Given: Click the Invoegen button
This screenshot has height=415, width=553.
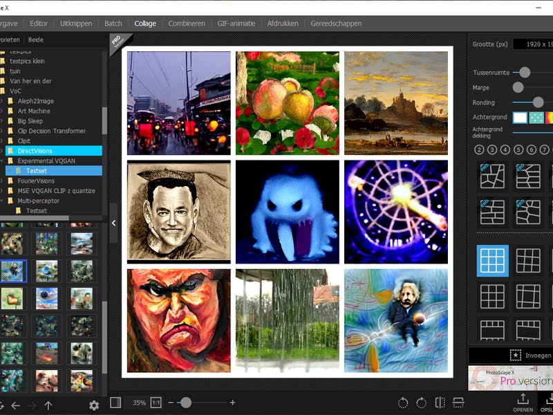Looking at the screenshot, I should [531, 356].
